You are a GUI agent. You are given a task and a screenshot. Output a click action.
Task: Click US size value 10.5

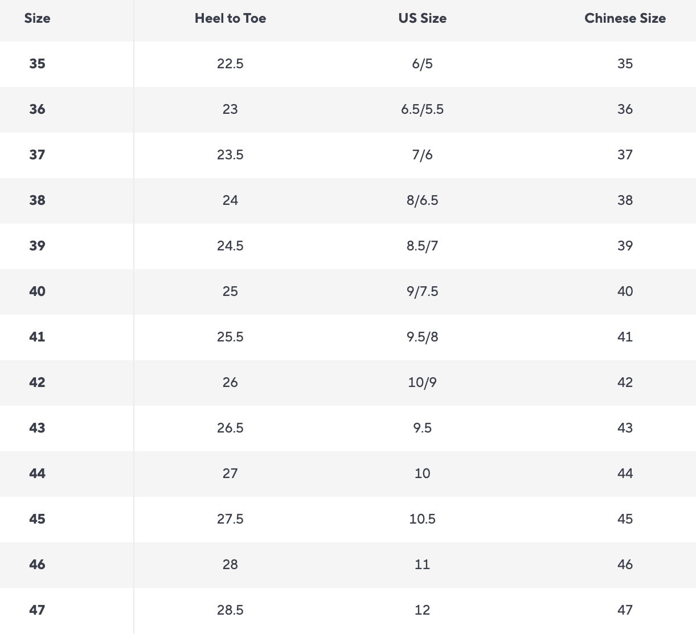(x=422, y=519)
